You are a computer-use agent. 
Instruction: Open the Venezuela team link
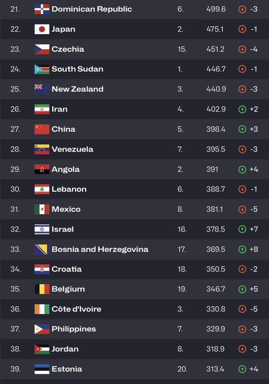(x=73, y=149)
